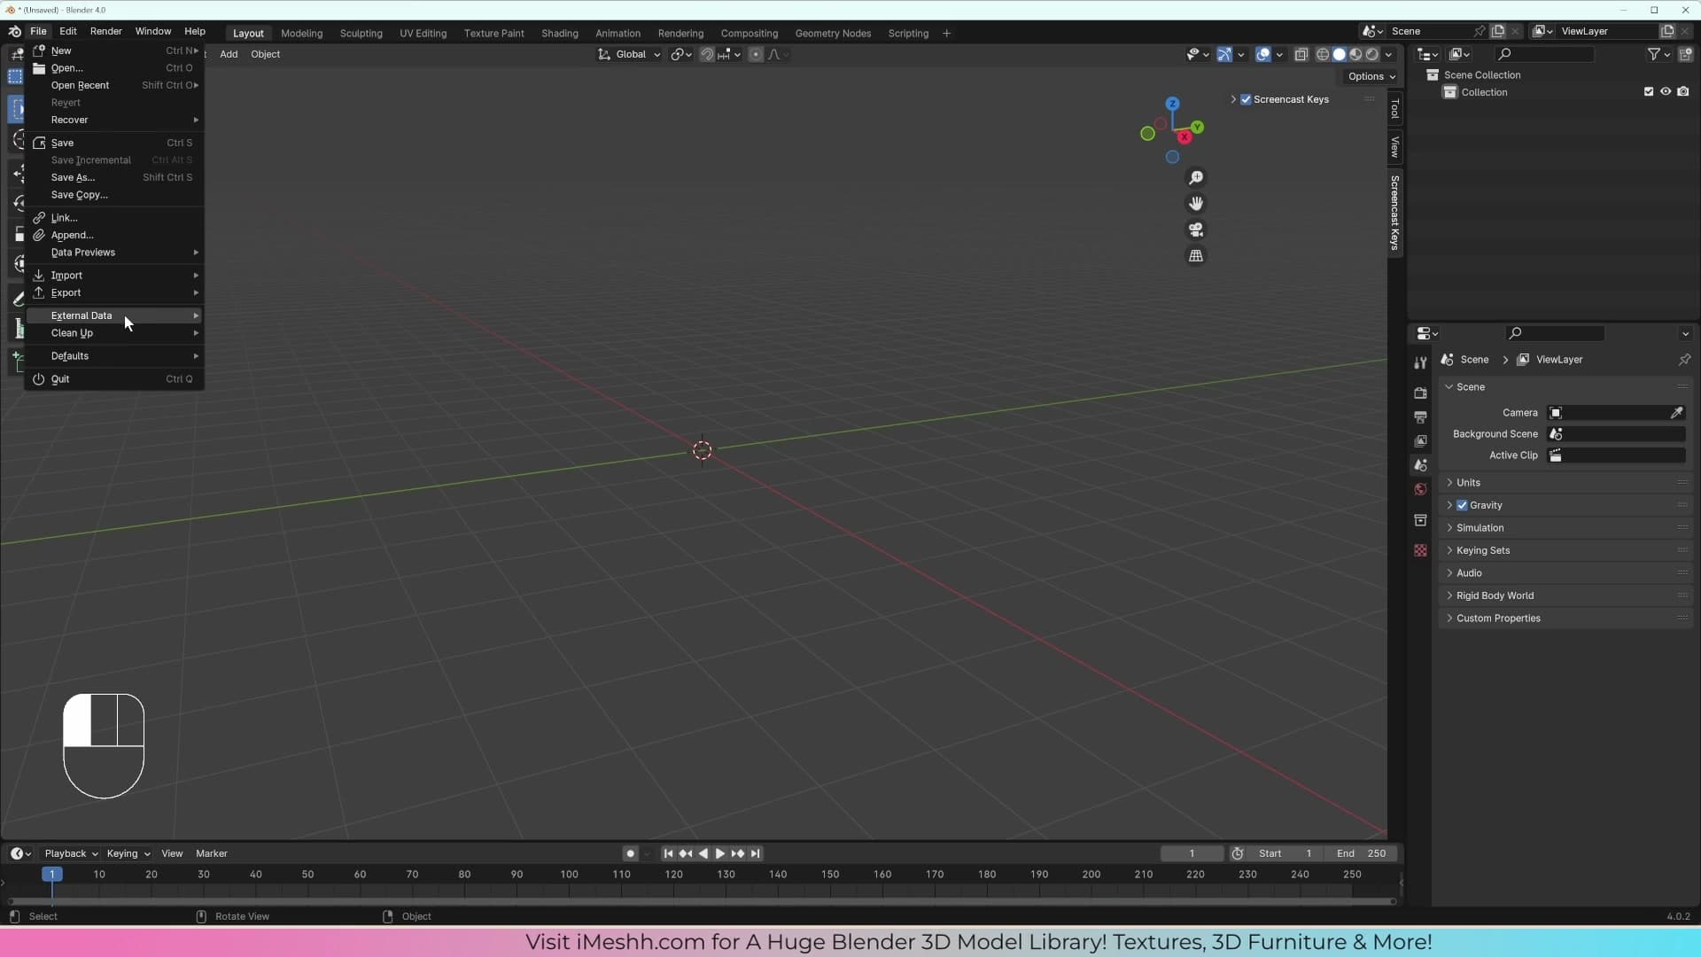Toggle Gravity checkbox
The width and height of the screenshot is (1701, 957).
point(1462,505)
